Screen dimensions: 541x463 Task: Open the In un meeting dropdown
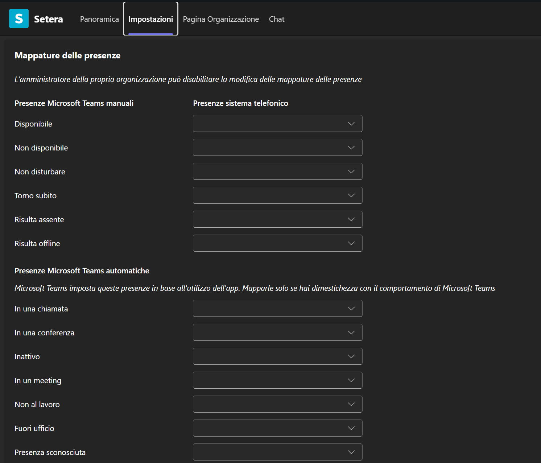tap(277, 380)
